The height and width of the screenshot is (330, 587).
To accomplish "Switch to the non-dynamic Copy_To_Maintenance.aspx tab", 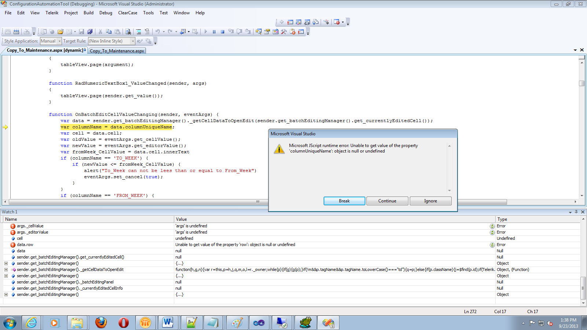I will tap(117, 51).
